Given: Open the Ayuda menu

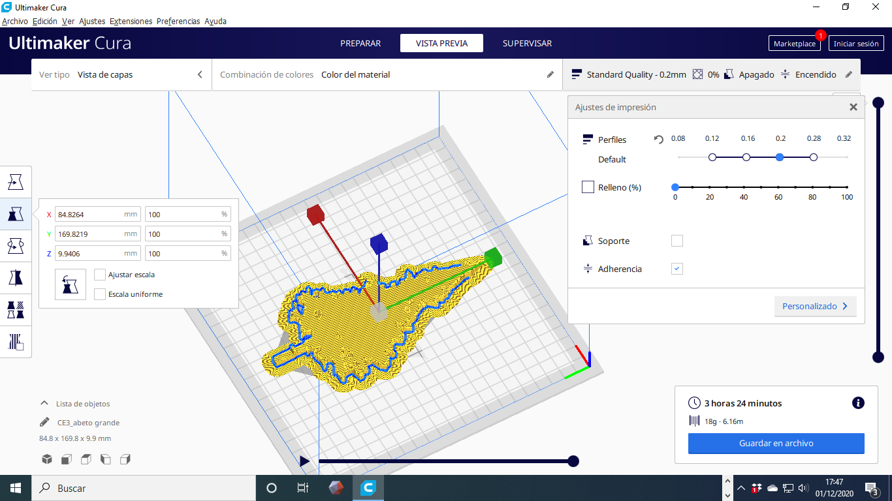Looking at the screenshot, I should [215, 21].
